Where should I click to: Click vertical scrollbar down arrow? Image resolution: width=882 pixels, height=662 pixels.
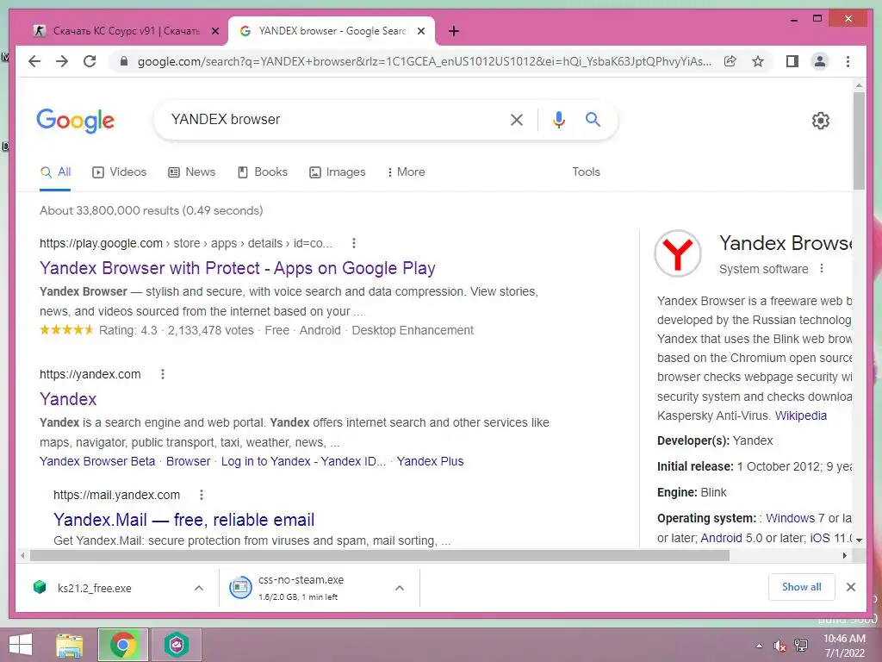(x=859, y=540)
